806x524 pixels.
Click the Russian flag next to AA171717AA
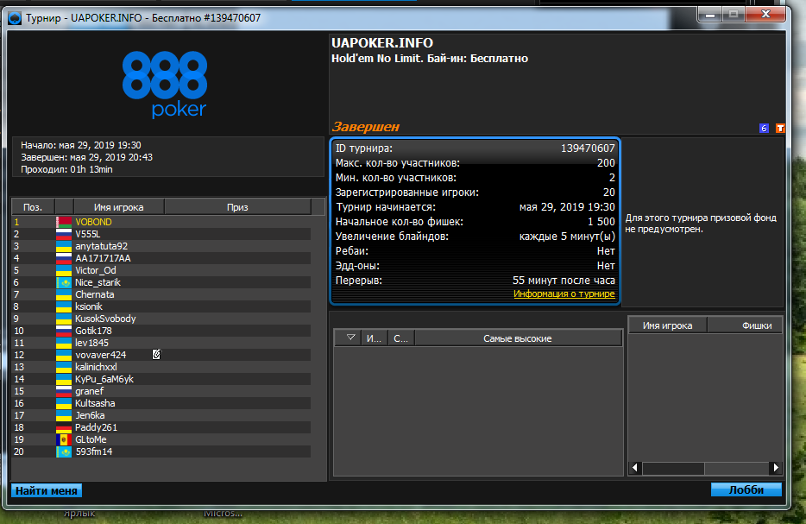pyautogui.click(x=64, y=258)
